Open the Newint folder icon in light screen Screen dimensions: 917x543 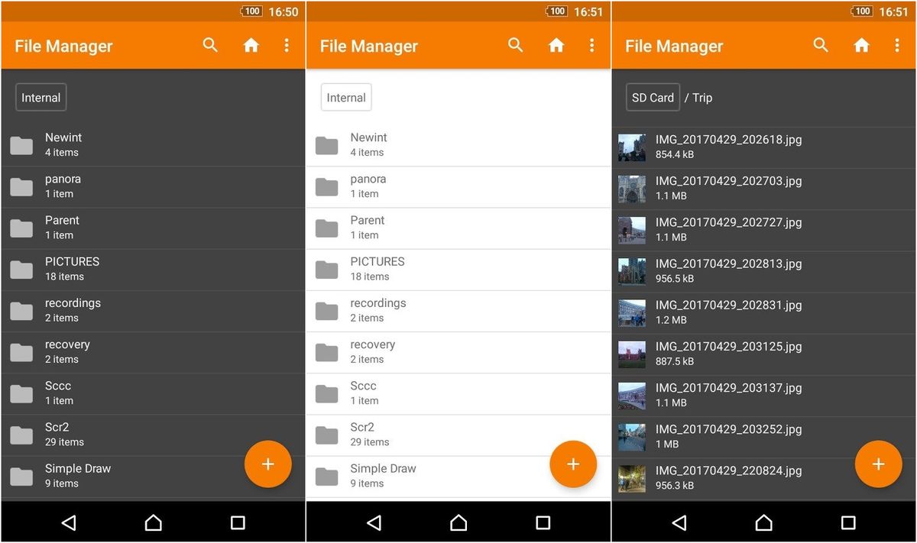point(327,145)
